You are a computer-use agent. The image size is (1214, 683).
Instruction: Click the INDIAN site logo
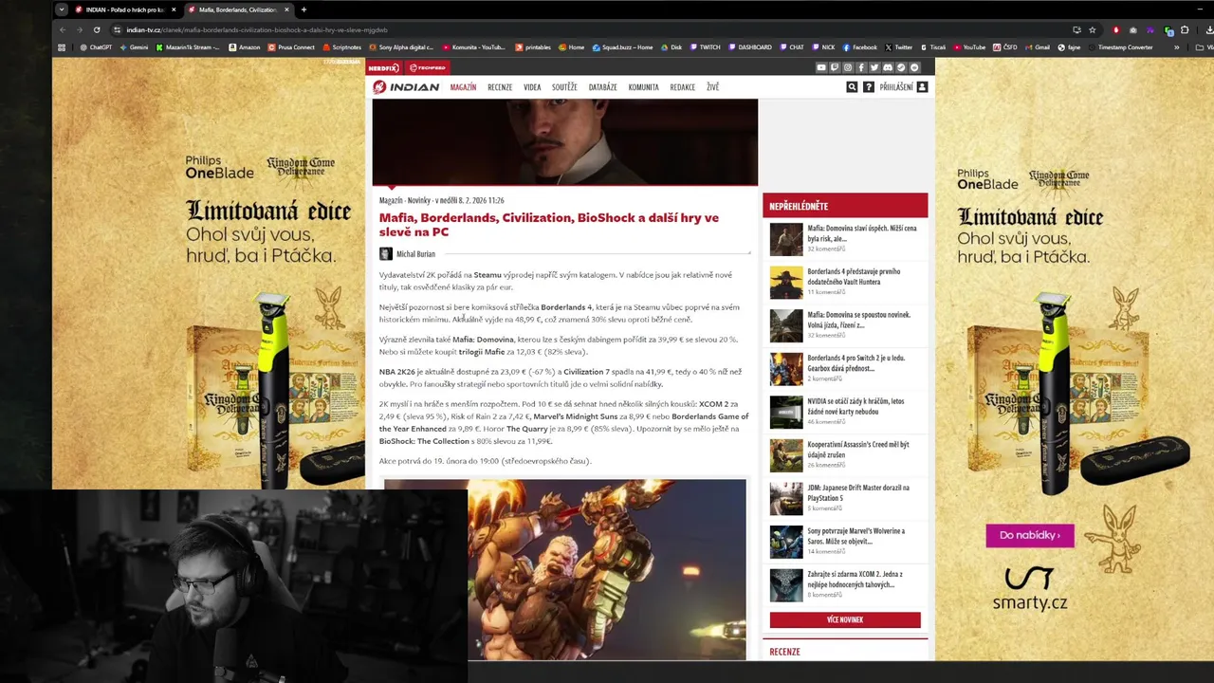click(x=406, y=87)
